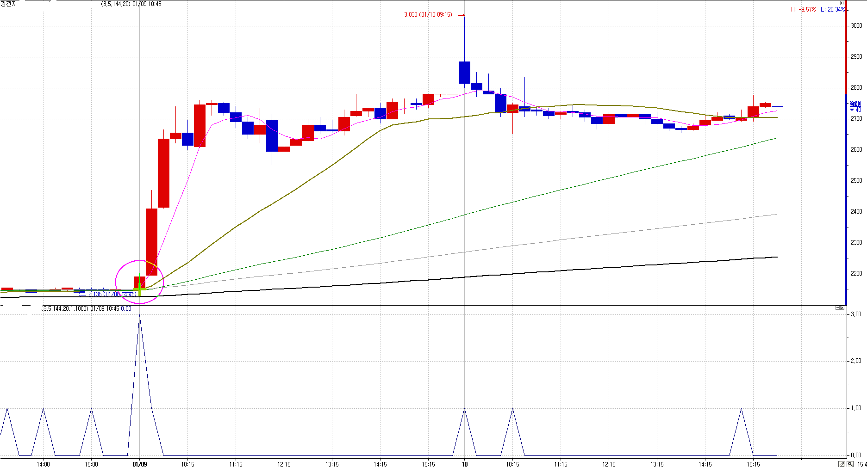This screenshot has width=867, height=467.
Task: Click the 01/09 date label on time axis
Action: pyautogui.click(x=139, y=464)
